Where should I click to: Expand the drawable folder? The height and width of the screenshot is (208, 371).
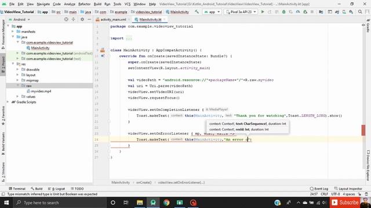17,69
